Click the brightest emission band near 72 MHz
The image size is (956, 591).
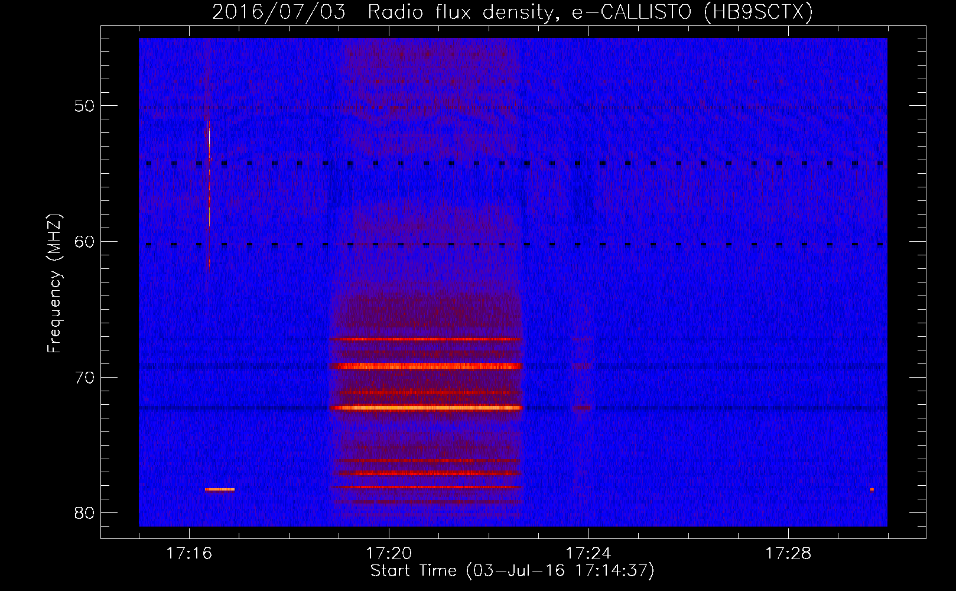[426, 408]
